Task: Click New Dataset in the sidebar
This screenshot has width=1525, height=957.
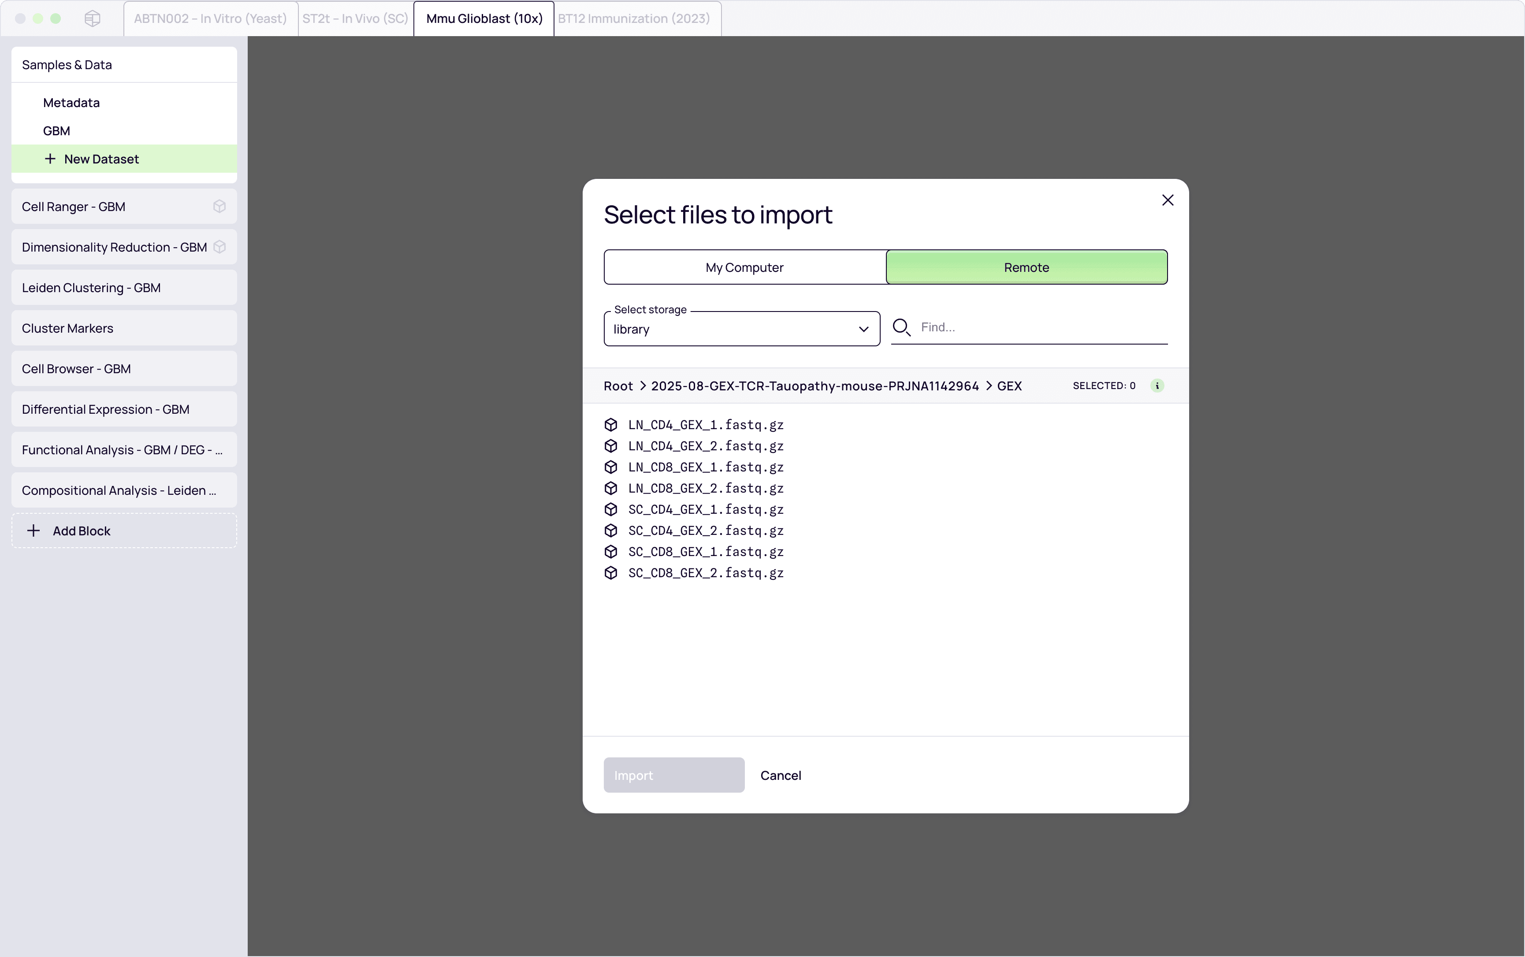Action: point(101,159)
